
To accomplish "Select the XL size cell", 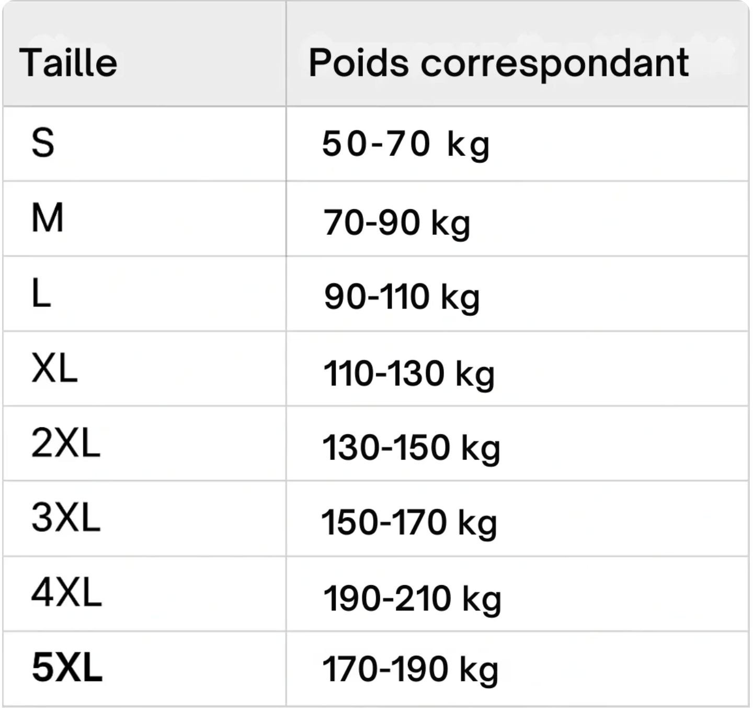I will tap(54, 368).
